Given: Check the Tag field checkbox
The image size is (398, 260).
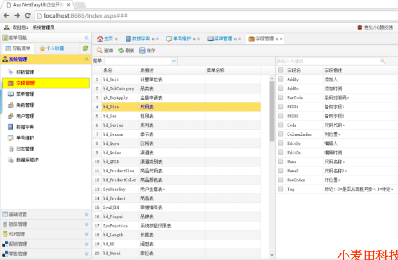Looking at the screenshot, I should click(281, 189).
